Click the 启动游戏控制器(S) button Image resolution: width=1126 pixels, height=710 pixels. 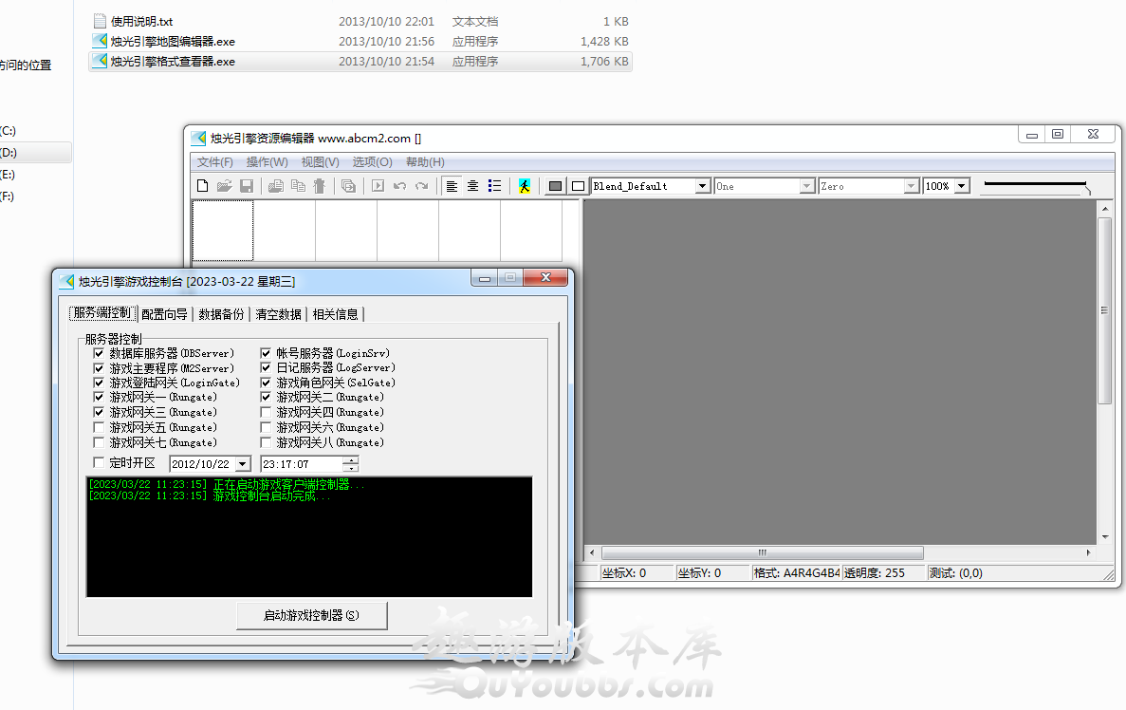point(312,615)
